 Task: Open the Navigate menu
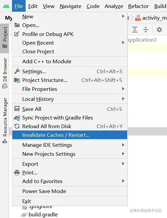(x=70, y=6)
